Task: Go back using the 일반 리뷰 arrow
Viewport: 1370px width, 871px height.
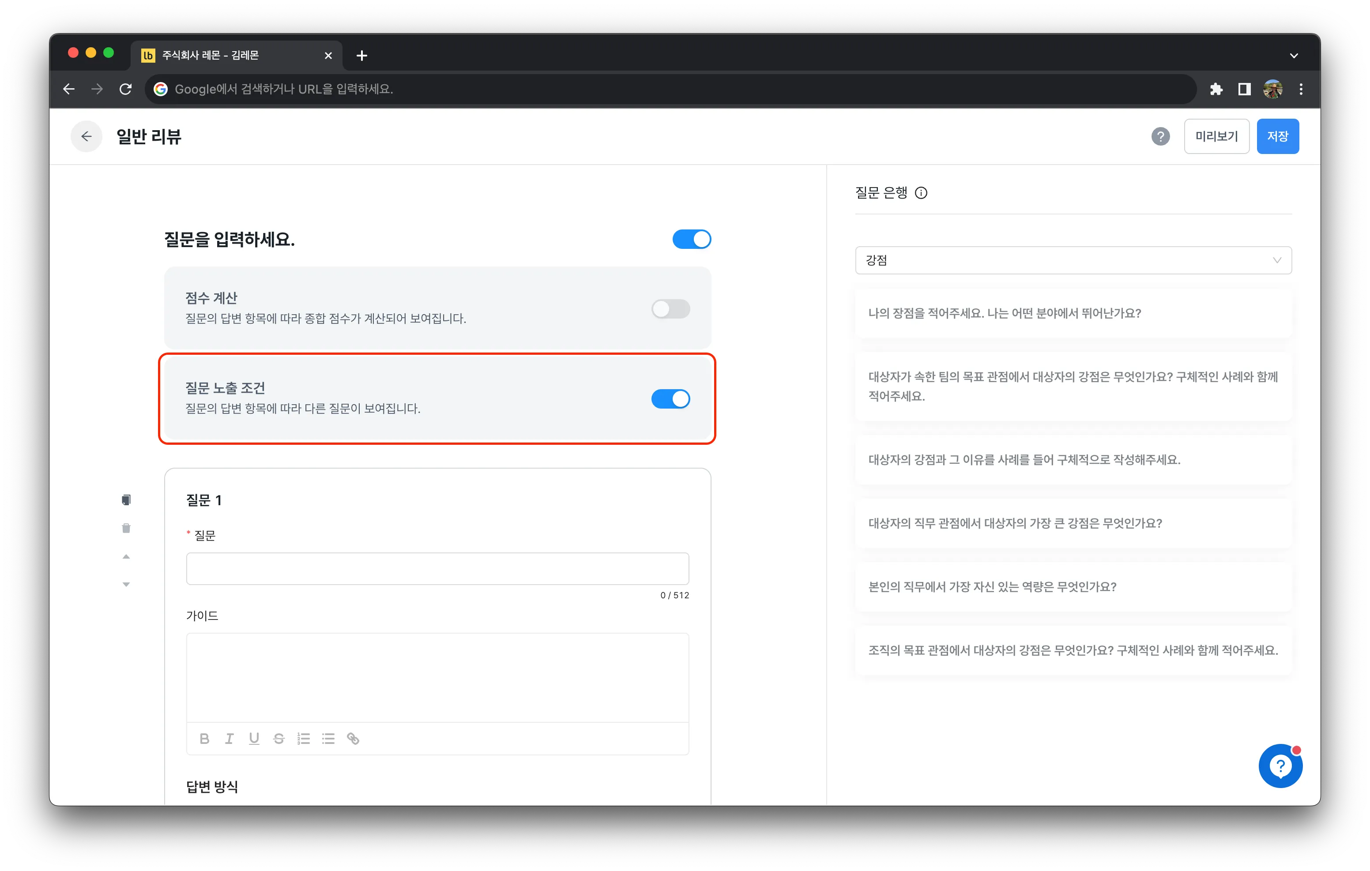Action: click(x=87, y=136)
